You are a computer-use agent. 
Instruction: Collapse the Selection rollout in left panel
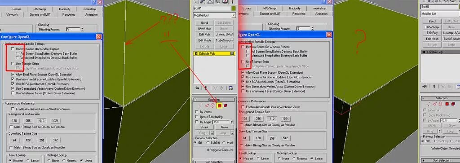[214, 100]
